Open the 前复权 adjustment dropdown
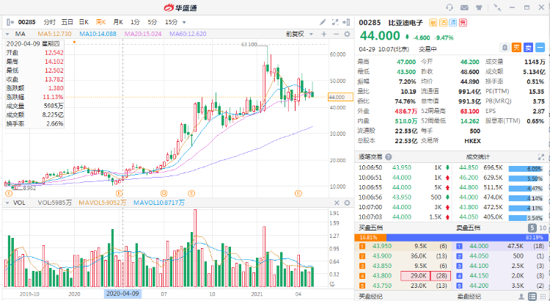The width and height of the screenshot is (550, 301). pos(296,34)
